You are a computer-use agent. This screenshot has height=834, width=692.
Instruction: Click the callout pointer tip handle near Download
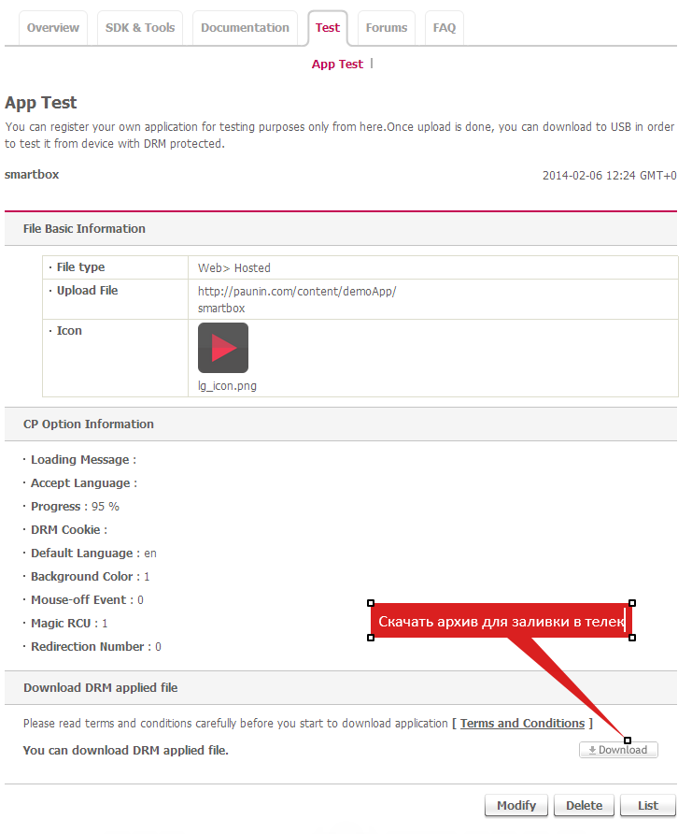click(628, 741)
